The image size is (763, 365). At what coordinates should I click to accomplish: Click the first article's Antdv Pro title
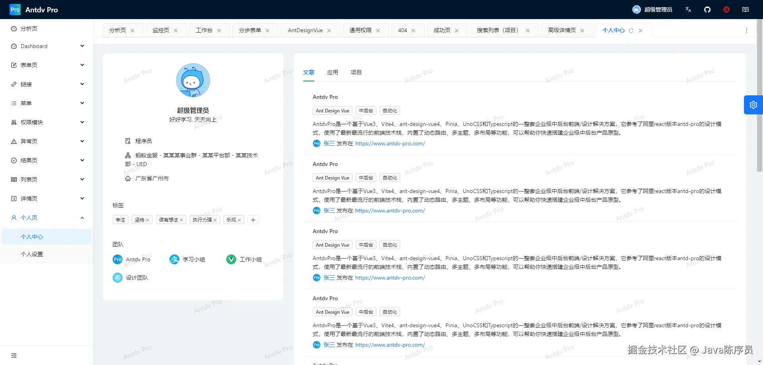click(x=325, y=97)
